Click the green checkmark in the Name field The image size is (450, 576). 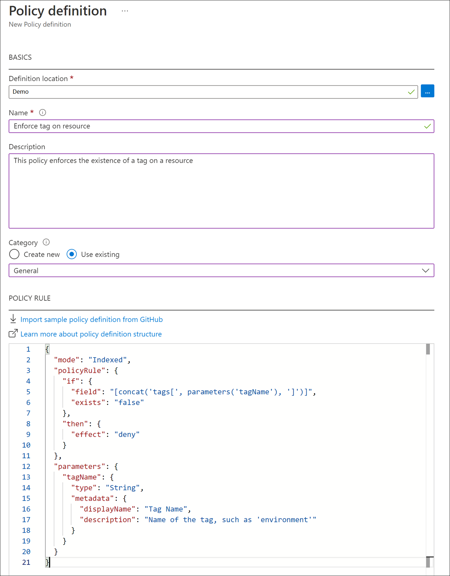(427, 126)
